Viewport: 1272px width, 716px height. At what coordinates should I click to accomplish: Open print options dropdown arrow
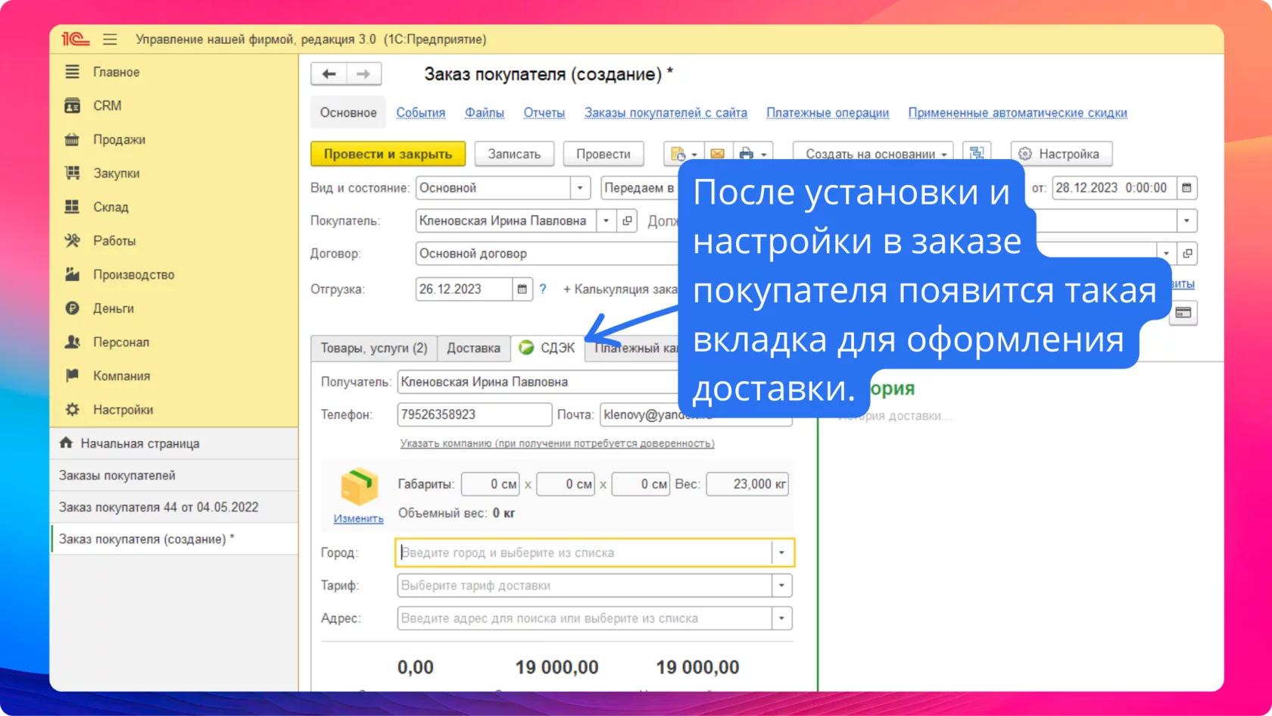pyautogui.click(x=764, y=155)
